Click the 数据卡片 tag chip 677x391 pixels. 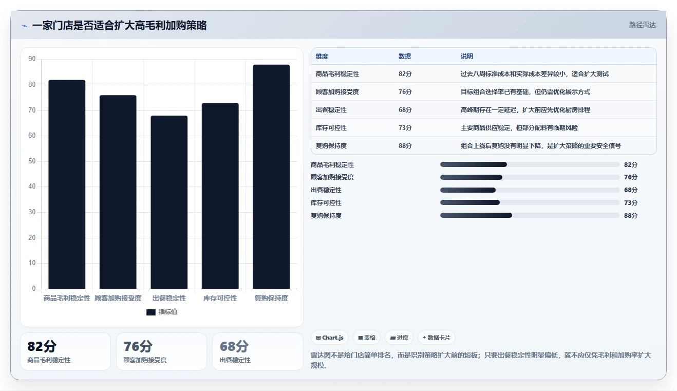tap(436, 338)
